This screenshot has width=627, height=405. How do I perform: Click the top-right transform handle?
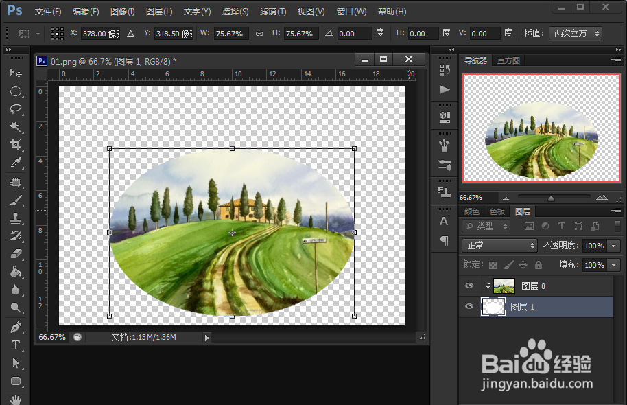354,148
